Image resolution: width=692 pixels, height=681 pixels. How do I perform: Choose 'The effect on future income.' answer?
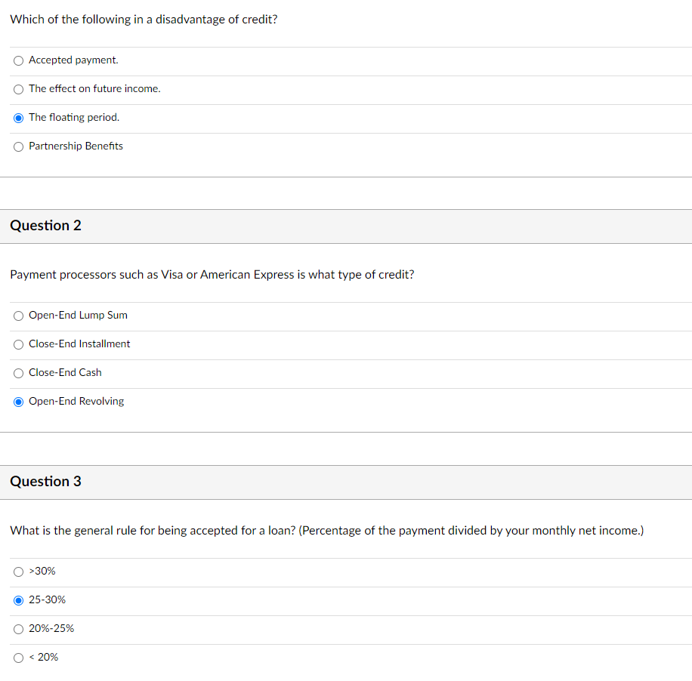coord(19,89)
